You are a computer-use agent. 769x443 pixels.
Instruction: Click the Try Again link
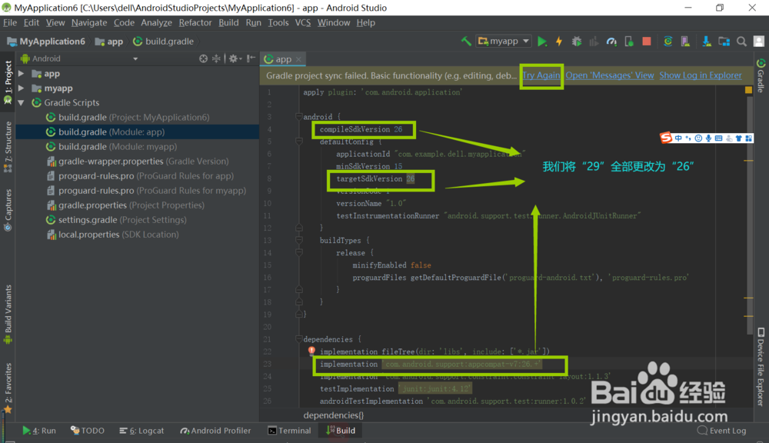[541, 75]
